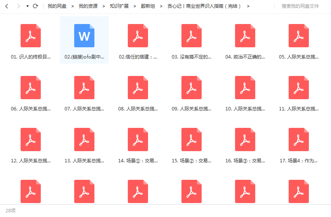This screenshot has width=331, height=217.
Task: Select PDF icon for 07. 人际关系总揽...
Action: point(84,88)
